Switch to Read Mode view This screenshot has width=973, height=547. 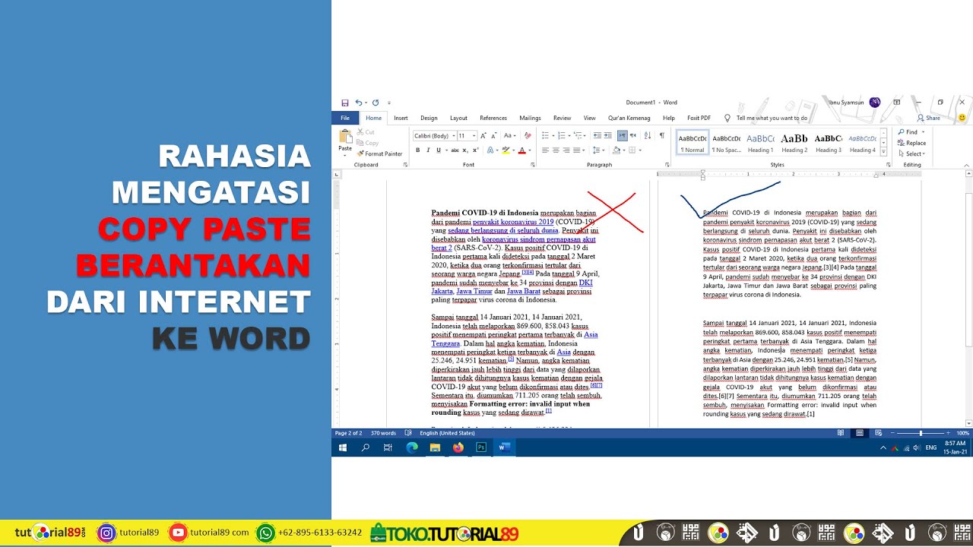point(841,433)
